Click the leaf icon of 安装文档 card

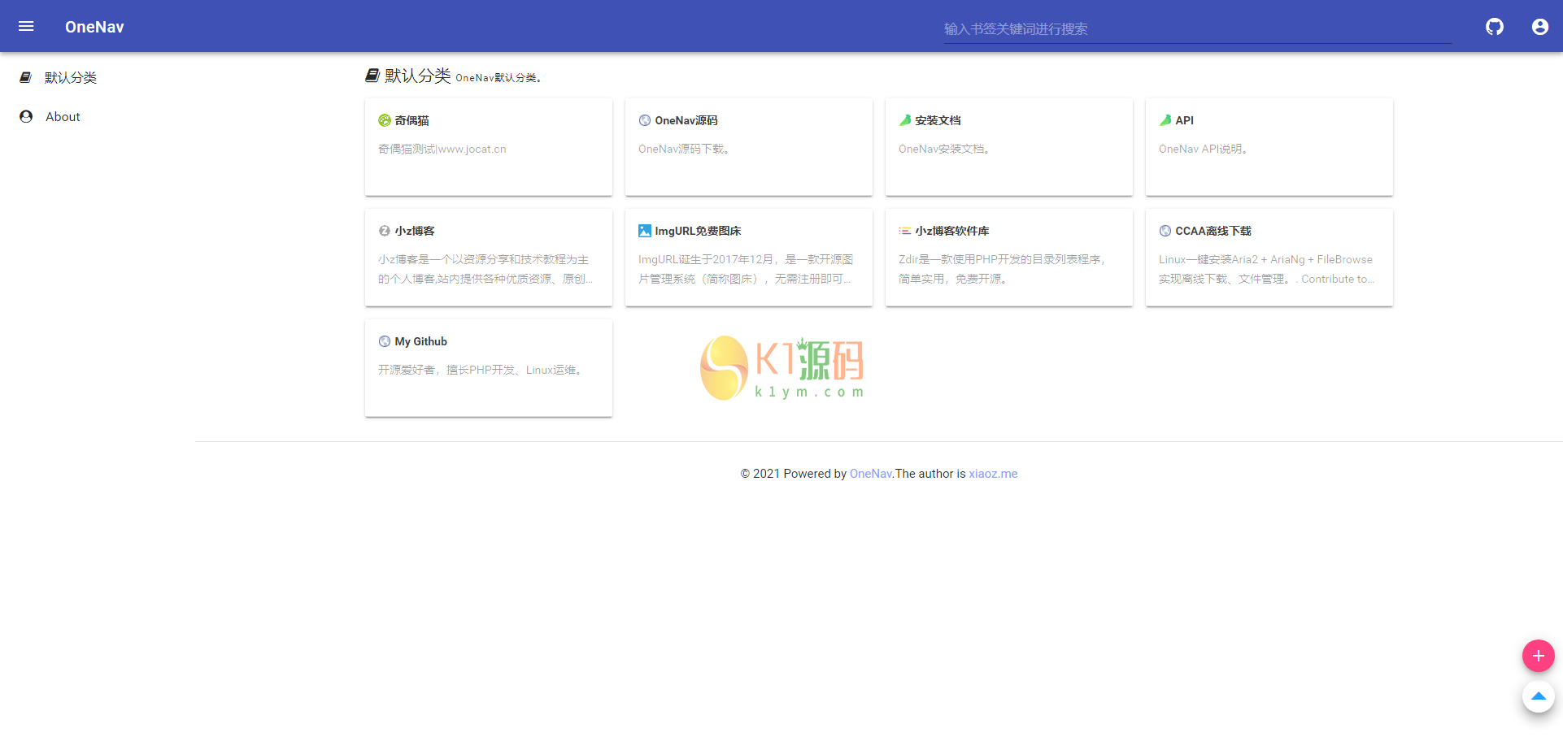[905, 120]
